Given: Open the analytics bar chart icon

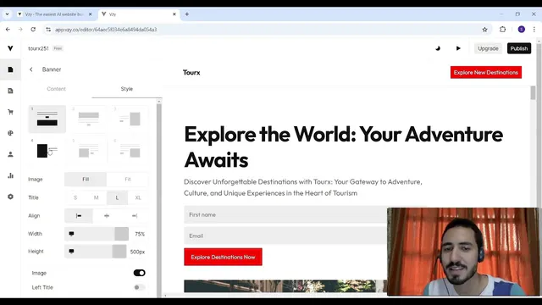Looking at the screenshot, I should coord(10,175).
